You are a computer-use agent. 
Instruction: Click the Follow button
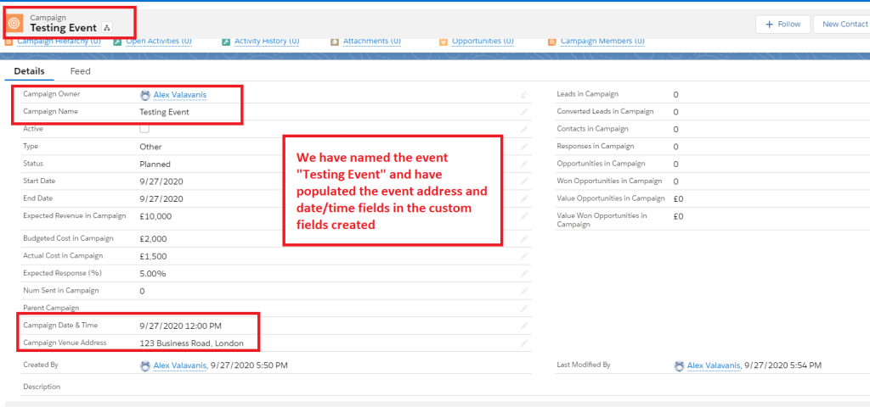click(x=782, y=24)
